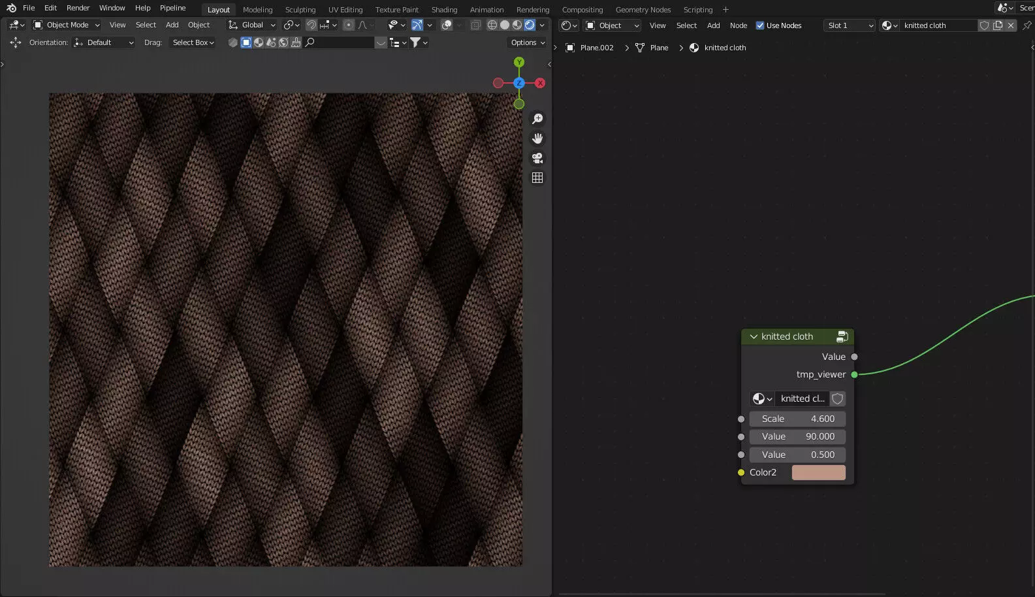
Task: Switch to wireframe viewport shading
Action: tap(492, 25)
